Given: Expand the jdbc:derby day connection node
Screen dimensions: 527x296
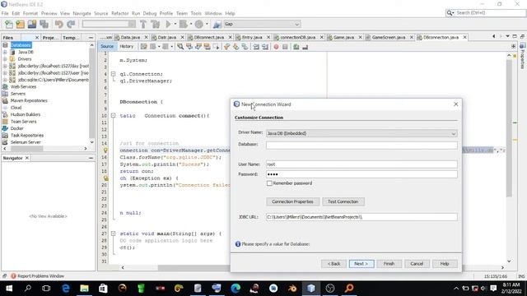Looking at the screenshot, I should [x=5, y=66].
